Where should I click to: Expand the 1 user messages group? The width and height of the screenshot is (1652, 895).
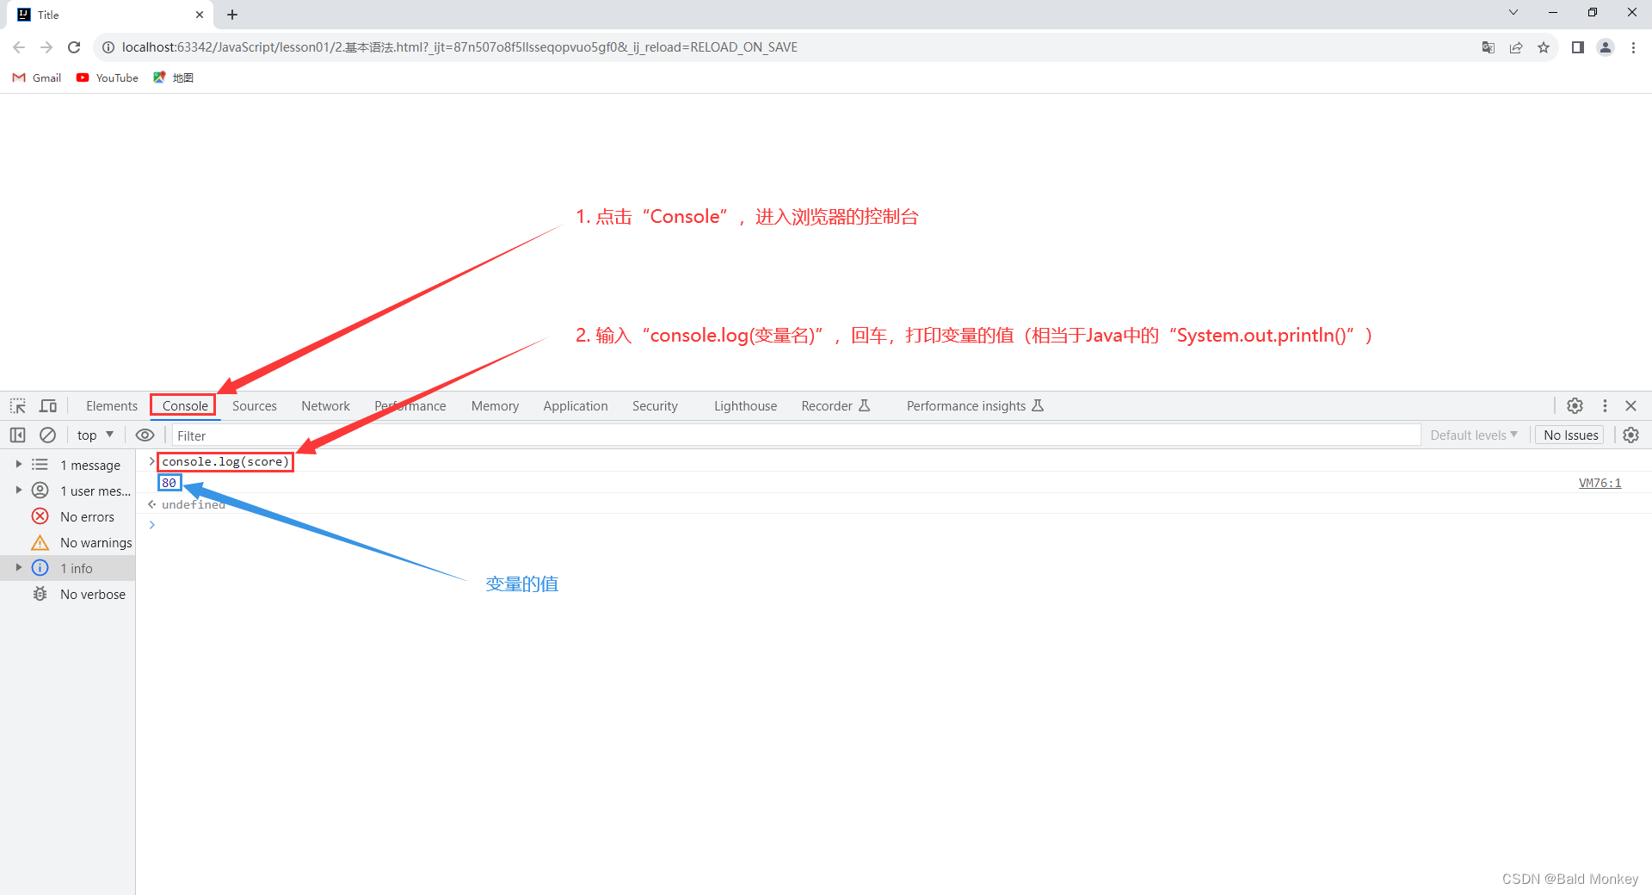click(x=18, y=491)
